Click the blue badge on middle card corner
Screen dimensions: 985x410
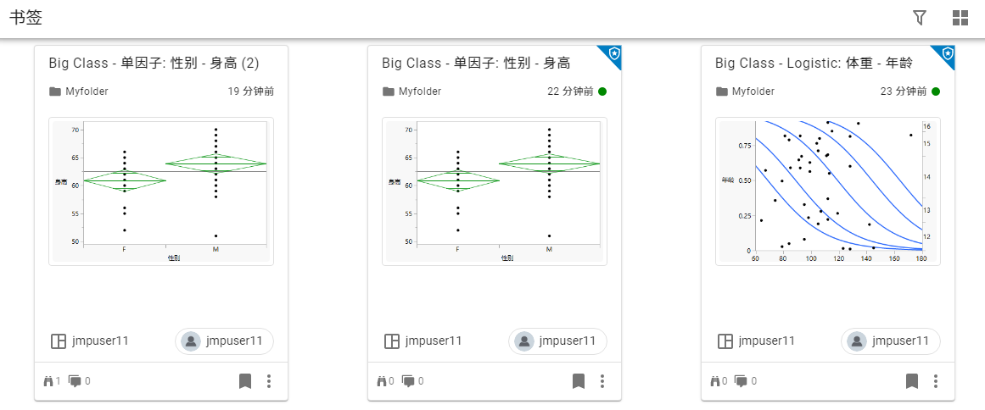click(614, 53)
